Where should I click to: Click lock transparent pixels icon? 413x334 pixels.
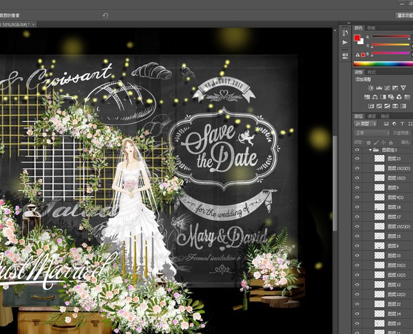coord(368,143)
